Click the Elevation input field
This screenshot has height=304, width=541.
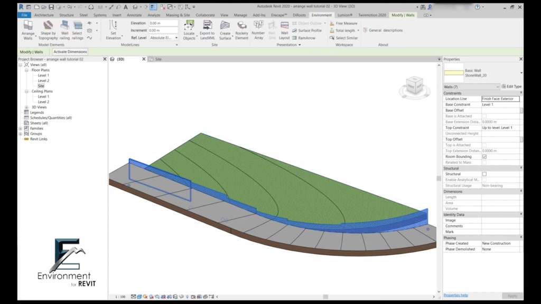[x=164, y=23]
